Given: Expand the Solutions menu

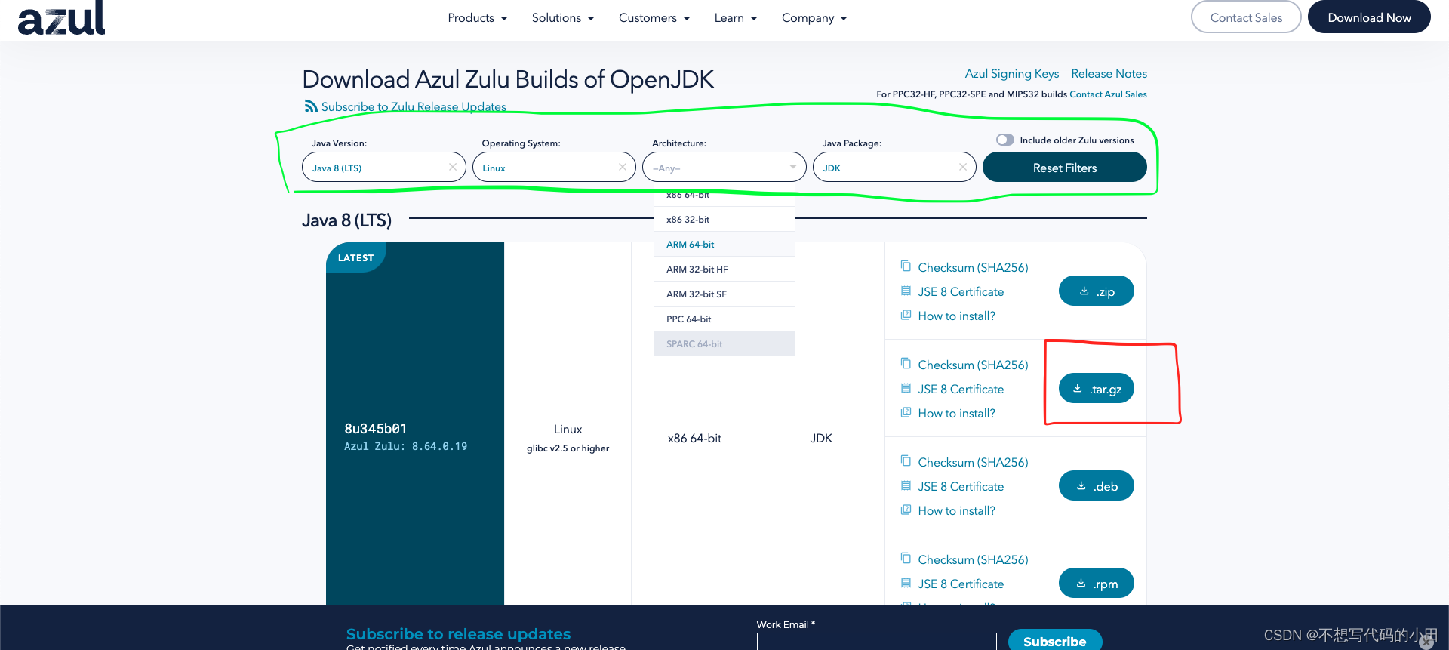Looking at the screenshot, I should pos(563,18).
